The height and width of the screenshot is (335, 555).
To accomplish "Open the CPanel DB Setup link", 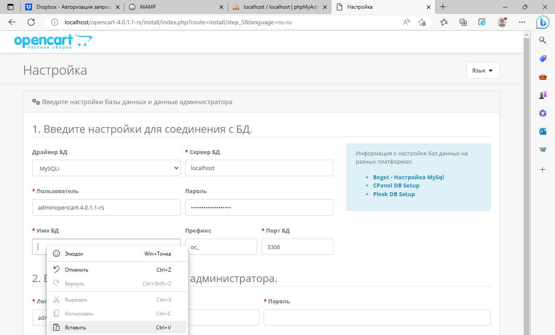I will coord(396,185).
